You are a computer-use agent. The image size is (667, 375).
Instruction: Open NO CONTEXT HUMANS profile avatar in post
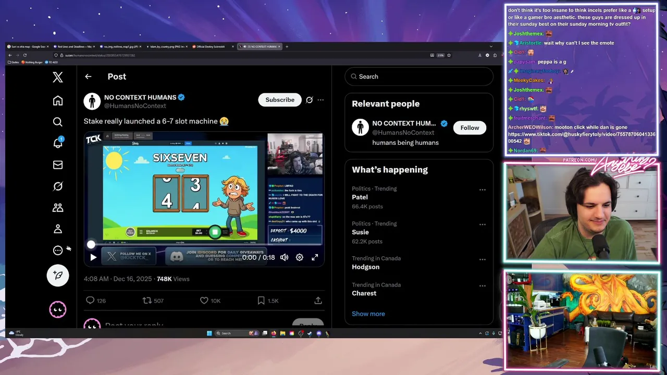coord(92,101)
